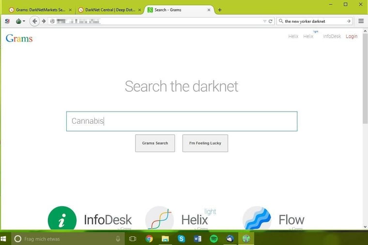Expand the address bar history dropdown arrow
The width and height of the screenshot is (368, 245).
click(x=264, y=21)
